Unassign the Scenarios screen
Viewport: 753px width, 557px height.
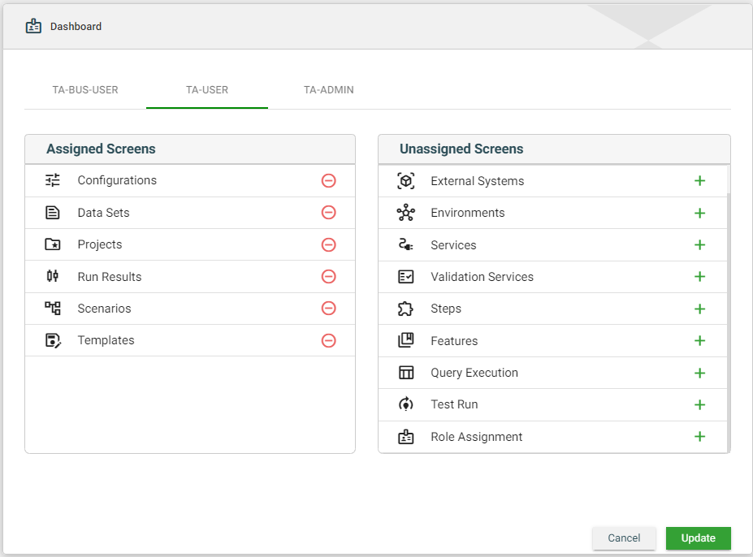tap(328, 309)
